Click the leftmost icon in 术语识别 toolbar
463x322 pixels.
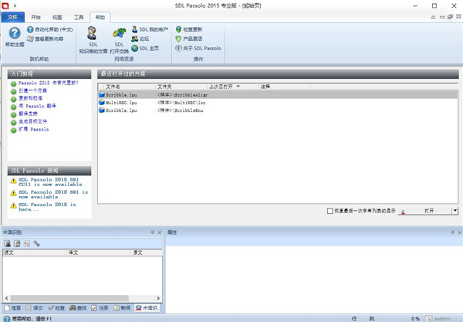click(8, 243)
